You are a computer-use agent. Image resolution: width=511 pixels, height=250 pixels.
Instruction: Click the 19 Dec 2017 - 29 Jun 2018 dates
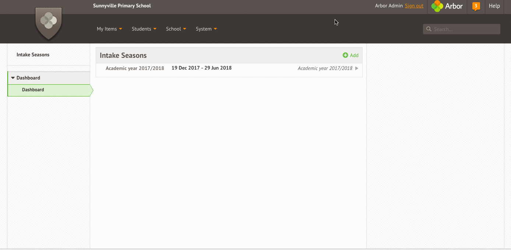tap(201, 68)
